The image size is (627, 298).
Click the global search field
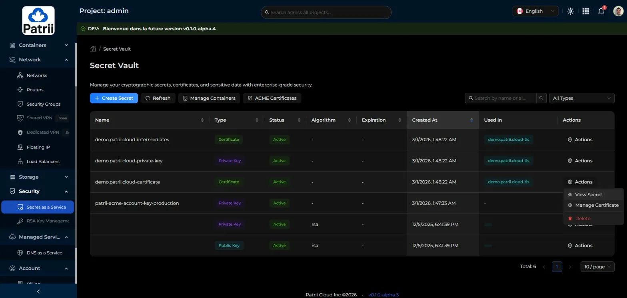326,12
